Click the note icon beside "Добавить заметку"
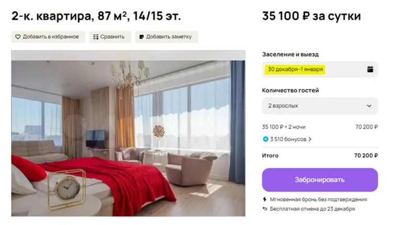The width and height of the screenshot is (398, 225). pyautogui.click(x=141, y=37)
